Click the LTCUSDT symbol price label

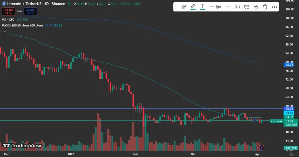pyautogui.click(x=277, y=121)
